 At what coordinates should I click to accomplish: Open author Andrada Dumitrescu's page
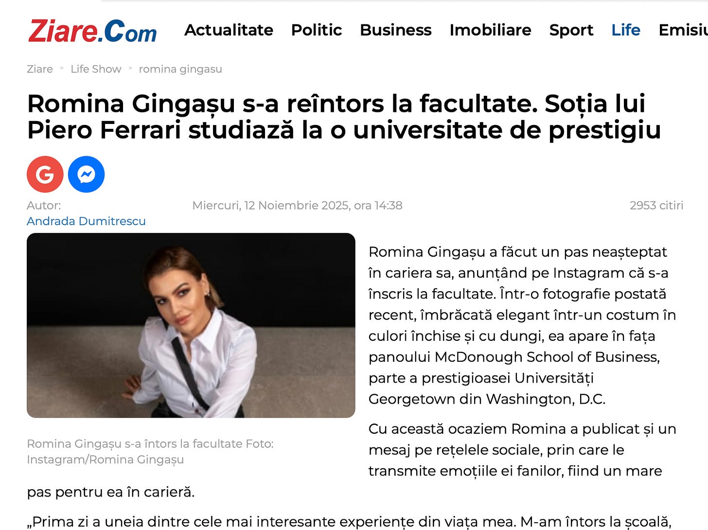tap(86, 221)
